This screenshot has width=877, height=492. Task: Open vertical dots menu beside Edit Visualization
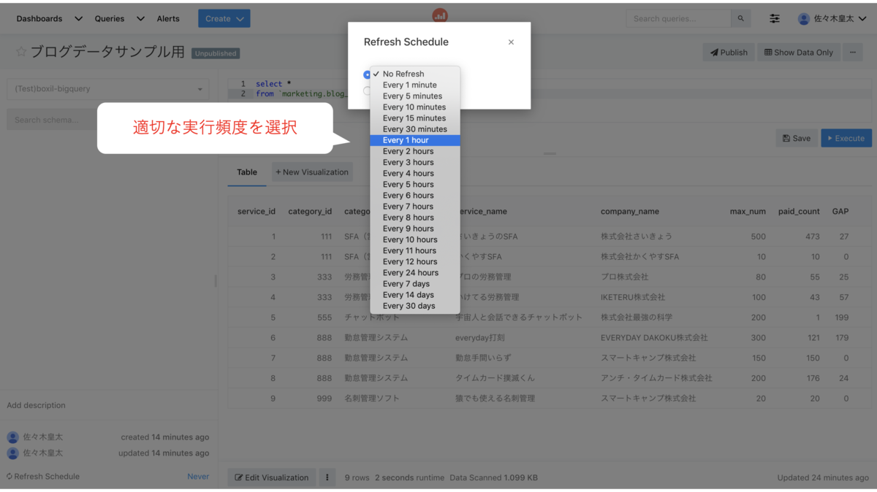[327, 477]
